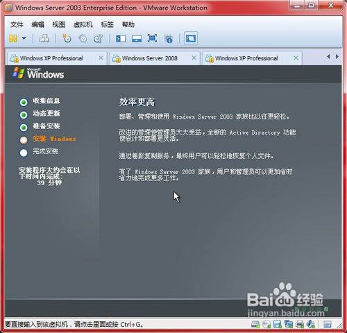Click the CD/DVD drive status icon

tap(266, 324)
